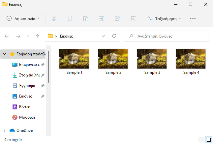Click the OneDrive cloud icon
The width and height of the screenshot is (213, 143).
(x=12, y=130)
